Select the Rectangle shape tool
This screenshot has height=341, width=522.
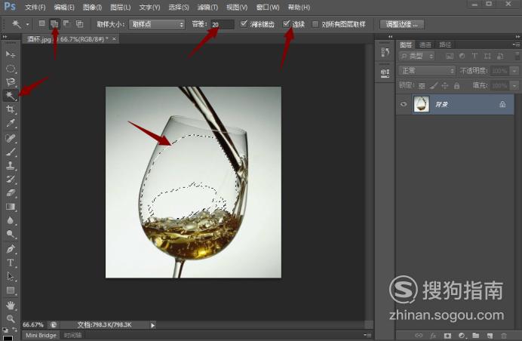point(11,290)
